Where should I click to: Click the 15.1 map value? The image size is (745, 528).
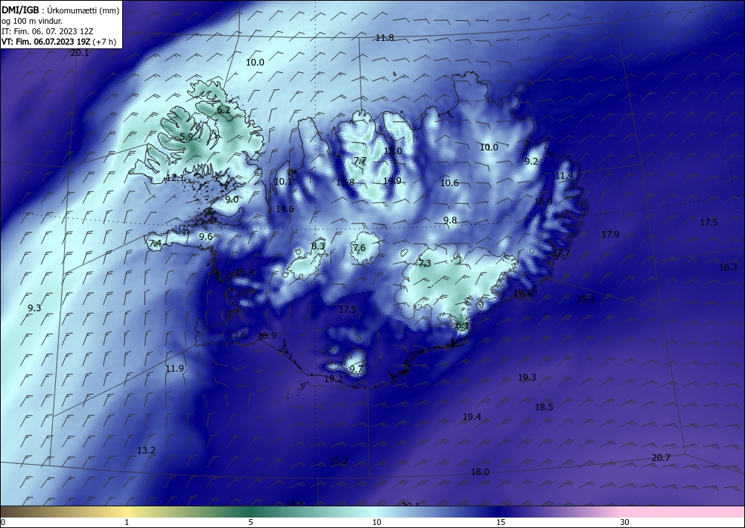click(586, 299)
